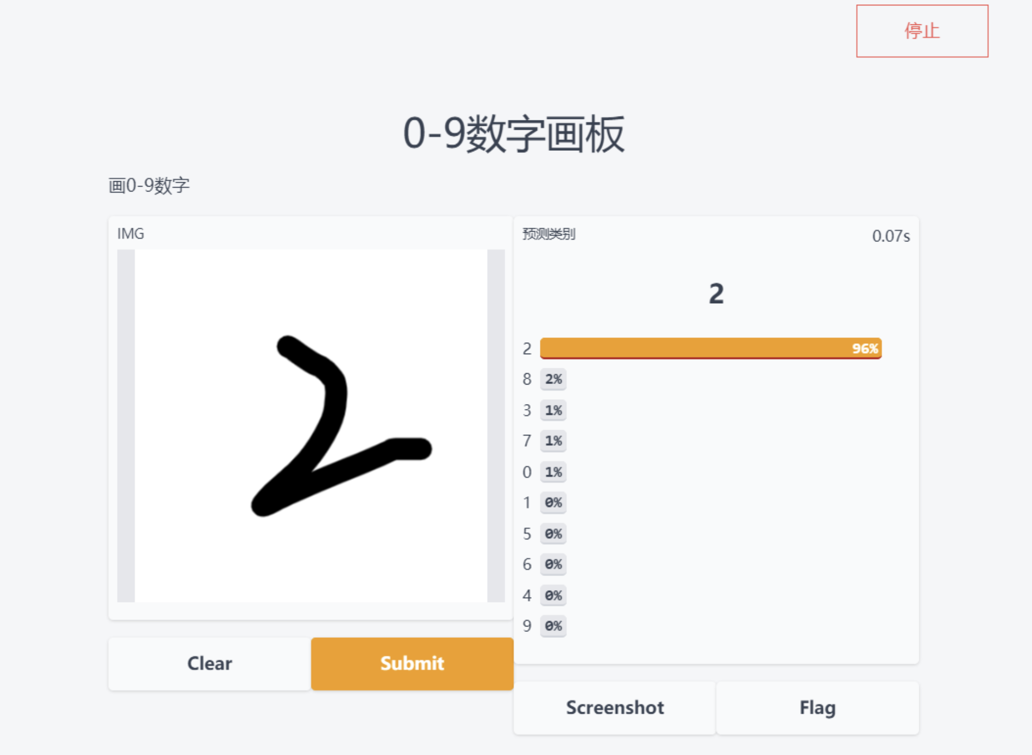This screenshot has height=755, width=1032.
Task: Click the 0% badge for digit 9
Action: click(553, 626)
